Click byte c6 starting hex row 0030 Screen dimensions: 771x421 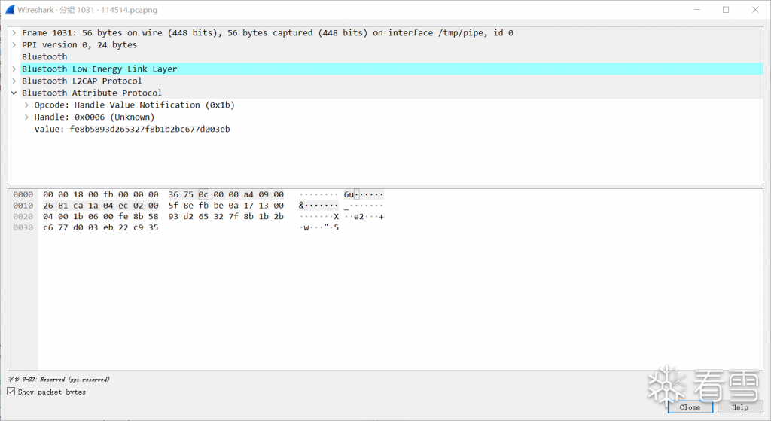click(x=48, y=227)
